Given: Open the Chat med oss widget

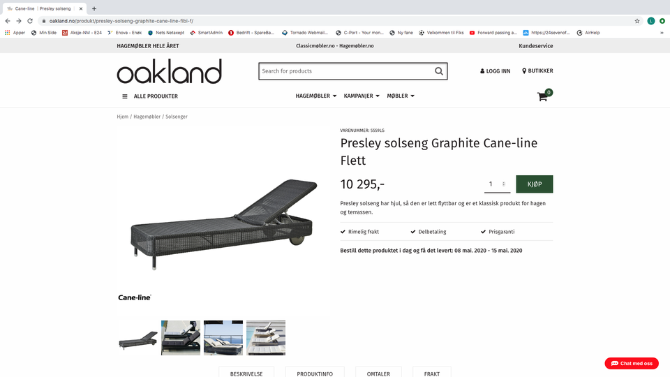Looking at the screenshot, I should click(x=632, y=363).
